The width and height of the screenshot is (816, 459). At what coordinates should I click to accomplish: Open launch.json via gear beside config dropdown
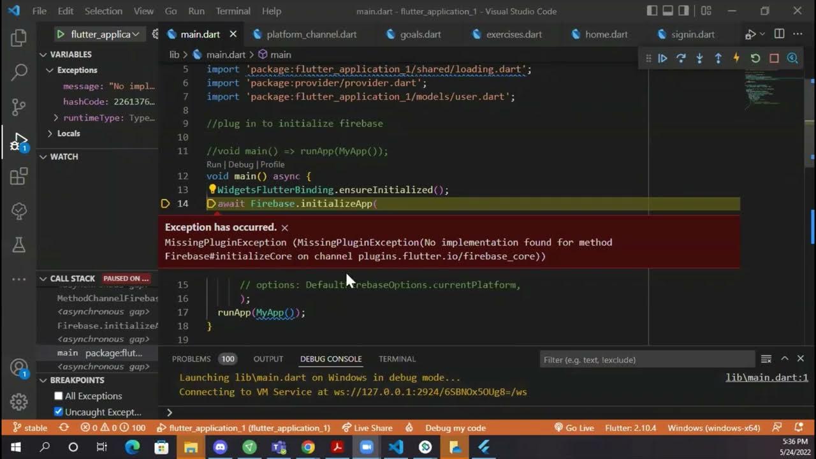coord(155,34)
